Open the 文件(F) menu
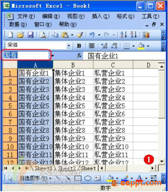Image resolution: width=168 pixels, height=192 pixels. (26, 16)
